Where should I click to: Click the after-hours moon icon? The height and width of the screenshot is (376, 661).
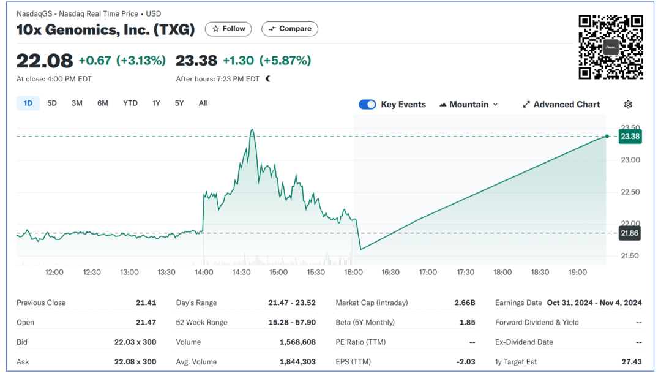[x=268, y=79]
